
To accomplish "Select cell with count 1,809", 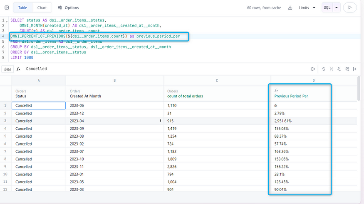I will pyautogui.click(x=217, y=159).
